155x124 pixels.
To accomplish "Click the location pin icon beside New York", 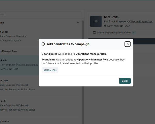I will point(105,26).
